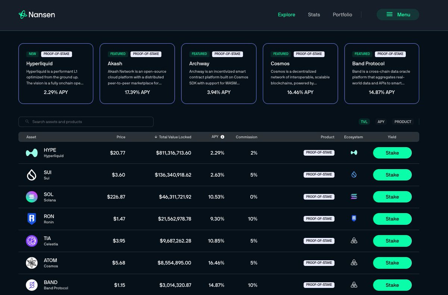Stake HYPE with the Stake button

click(x=392, y=153)
